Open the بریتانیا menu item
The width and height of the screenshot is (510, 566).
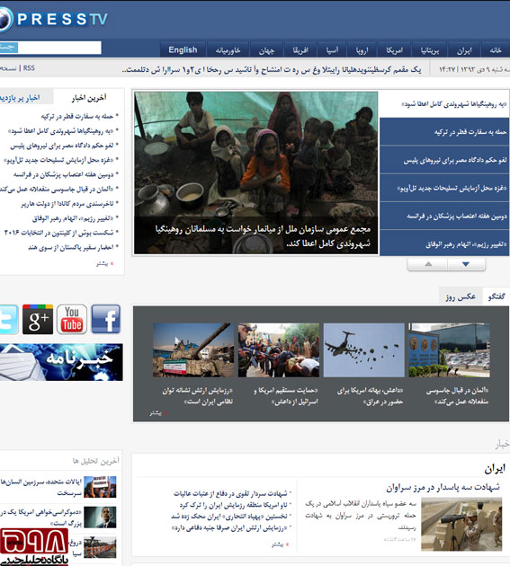click(430, 50)
